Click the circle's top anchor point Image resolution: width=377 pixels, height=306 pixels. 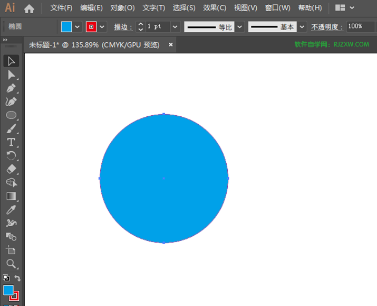tap(164, 114)
